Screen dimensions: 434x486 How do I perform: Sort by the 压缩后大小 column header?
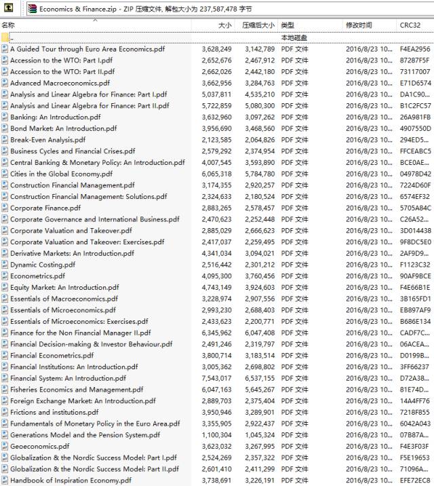(x=256, y=25)
